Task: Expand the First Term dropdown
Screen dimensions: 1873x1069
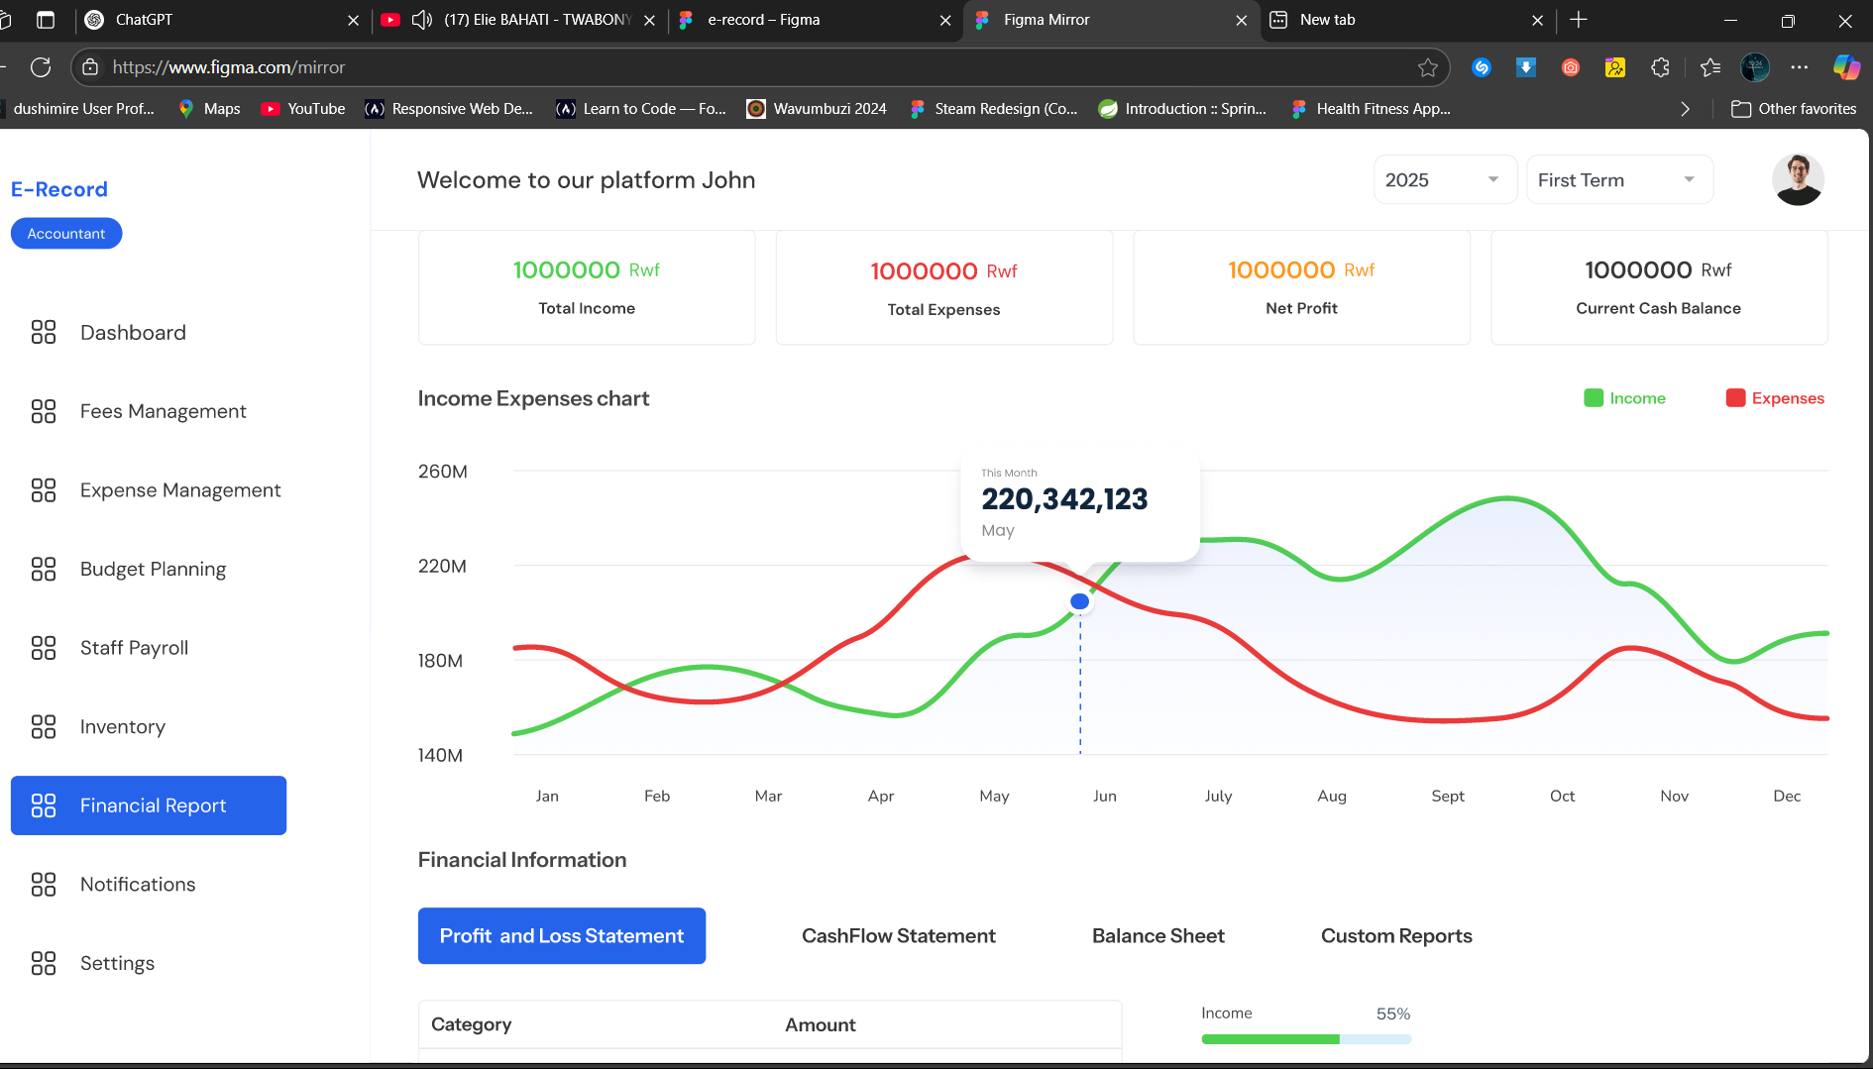Action: 1618,180
